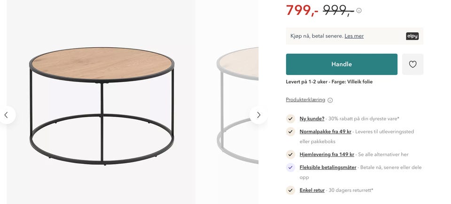Image resolution: width=451 pixels, height=204 pixels.
Task: Open the Ny kunde? link
Action: tap(312, 119)
